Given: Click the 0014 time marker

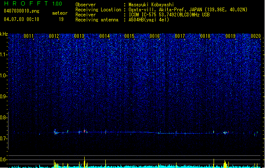Looking at the screenshot, I should tap(104, 36).
